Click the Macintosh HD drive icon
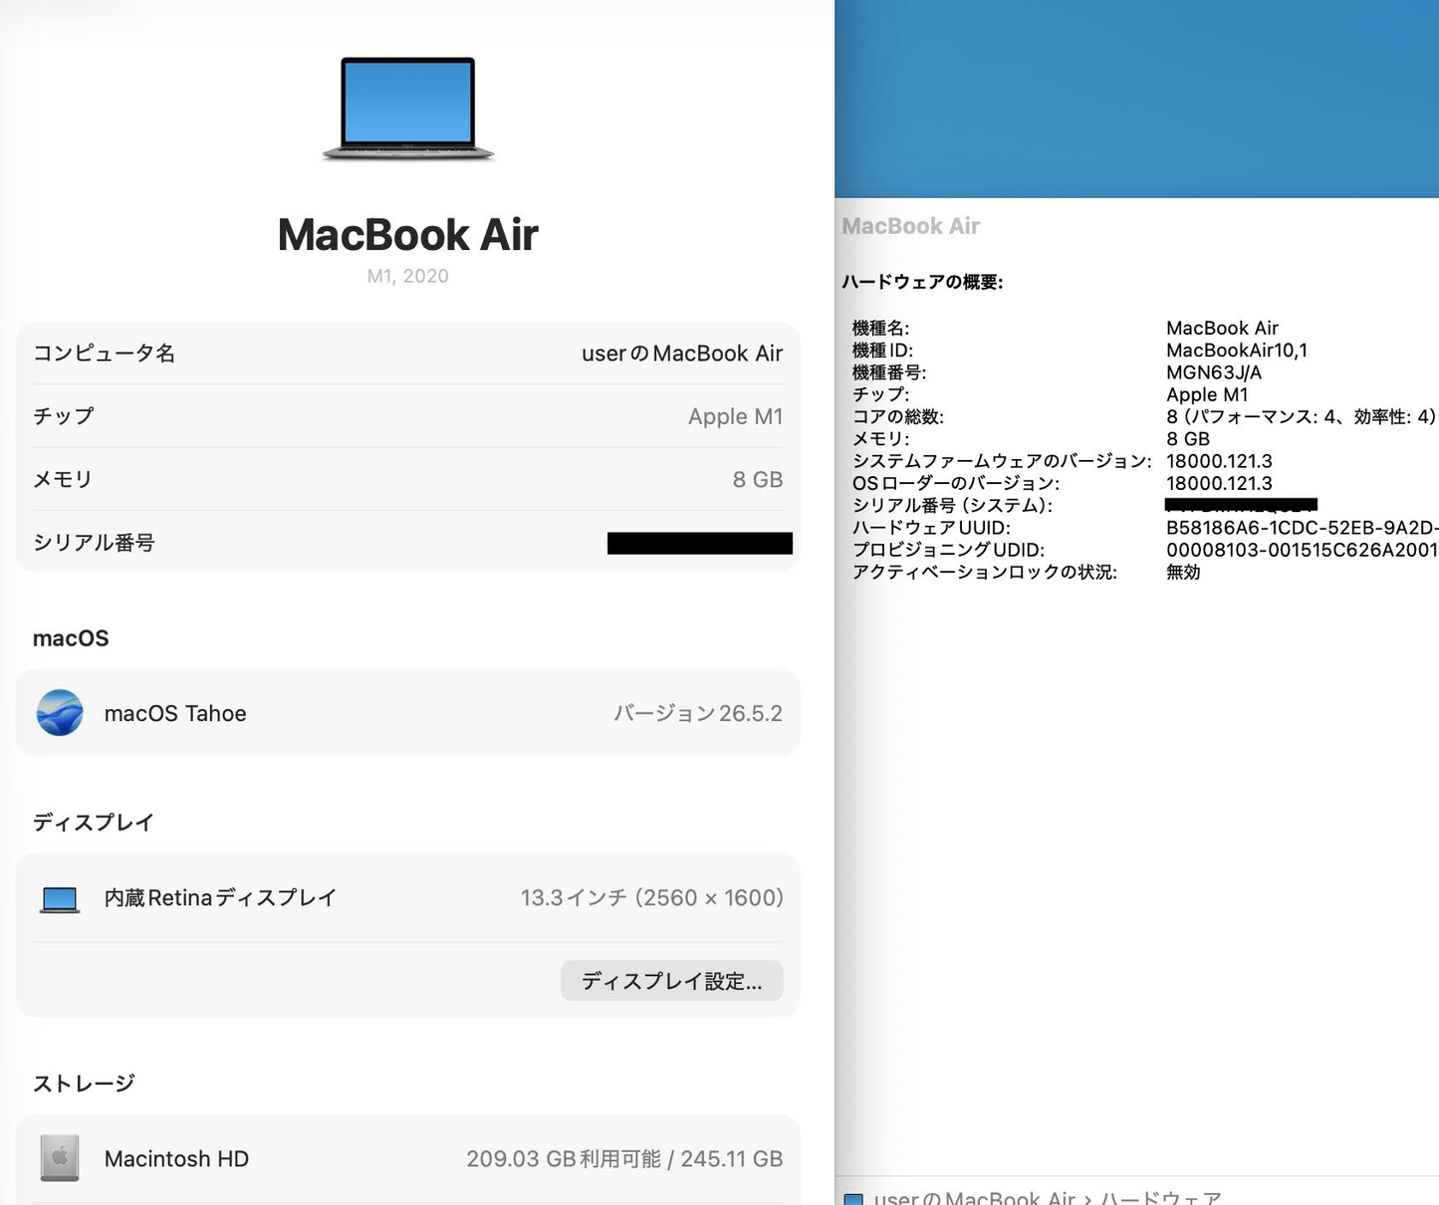The width and height of the screenshot is (1439, 1205). click(x=60, y=1158)
